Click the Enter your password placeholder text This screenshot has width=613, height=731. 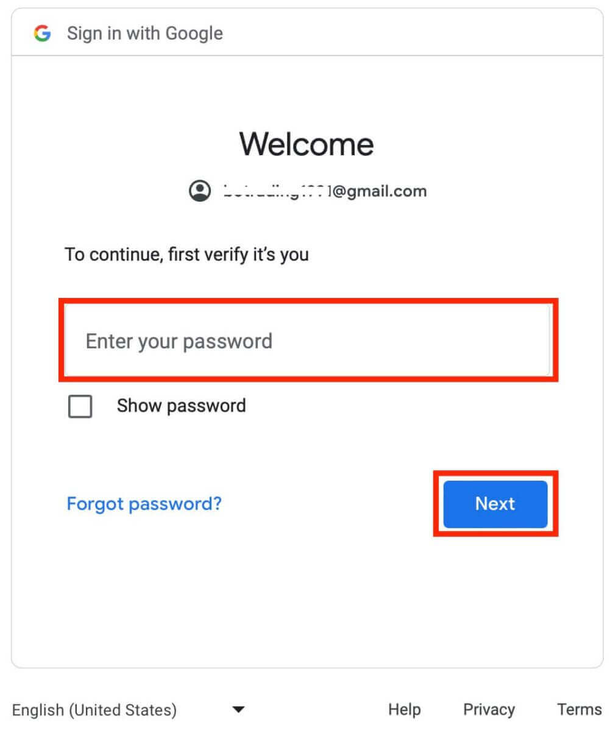(x=179, y=341)
